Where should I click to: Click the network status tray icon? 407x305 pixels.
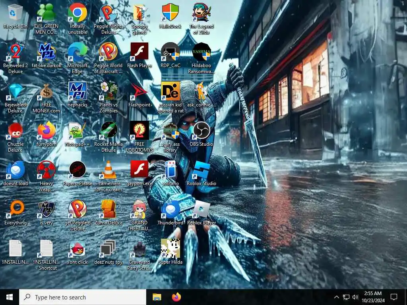[x=346, y=297]
